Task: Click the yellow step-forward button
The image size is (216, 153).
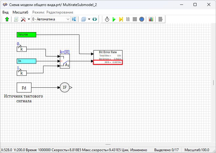Action: pos(121,19)
